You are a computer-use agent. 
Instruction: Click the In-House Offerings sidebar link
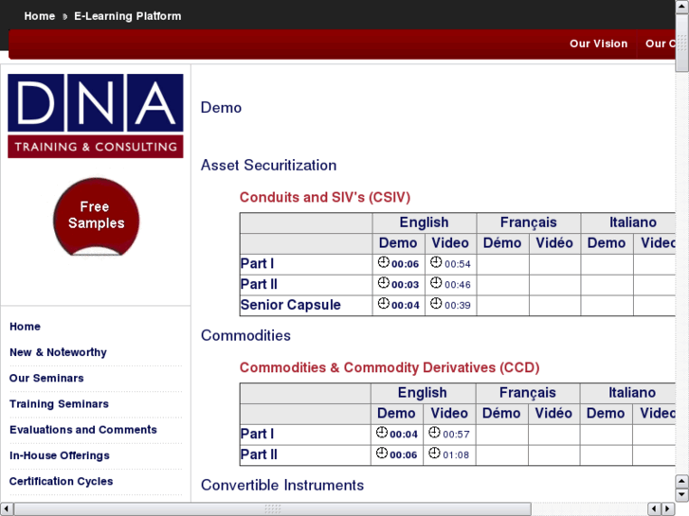tap(59, 455)
